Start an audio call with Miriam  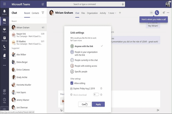pos(157,13)
